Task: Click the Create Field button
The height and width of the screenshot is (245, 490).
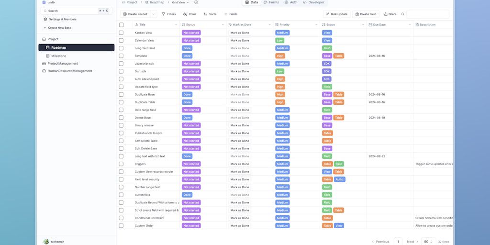Action: pos(365,14)
